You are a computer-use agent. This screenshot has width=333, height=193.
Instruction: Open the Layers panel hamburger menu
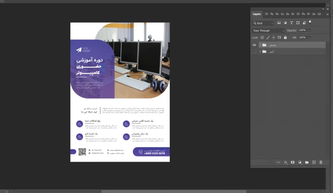point(327,14)
